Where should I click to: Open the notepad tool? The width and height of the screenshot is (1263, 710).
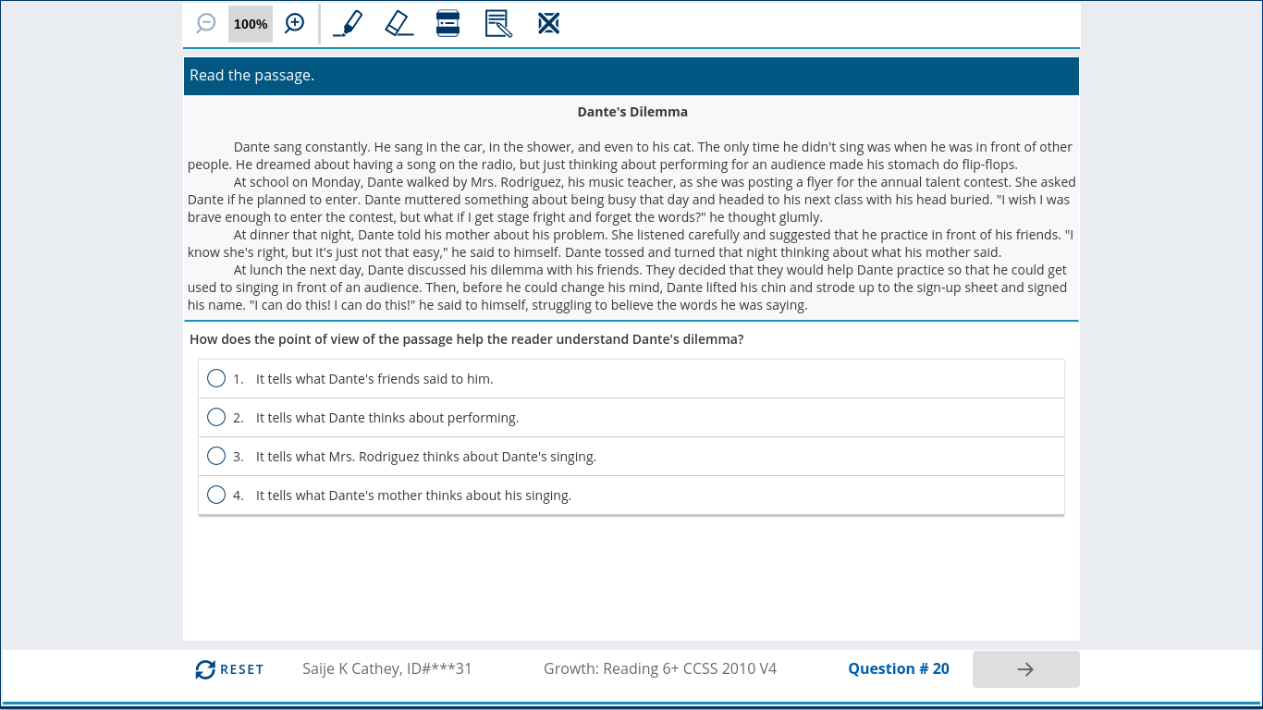498,23
